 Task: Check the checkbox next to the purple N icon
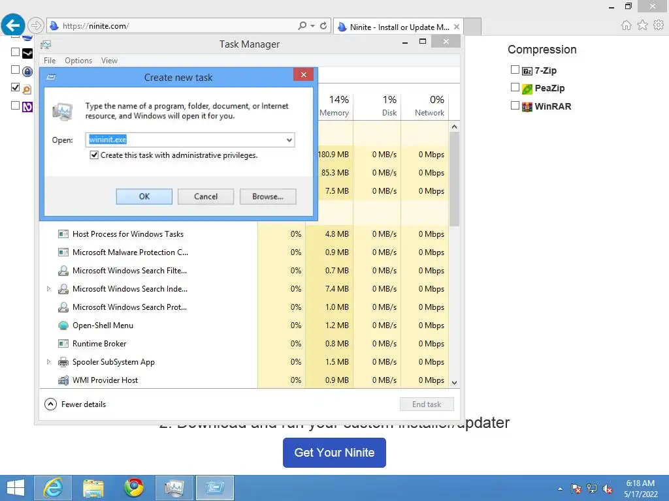click(x=16, y=105)
